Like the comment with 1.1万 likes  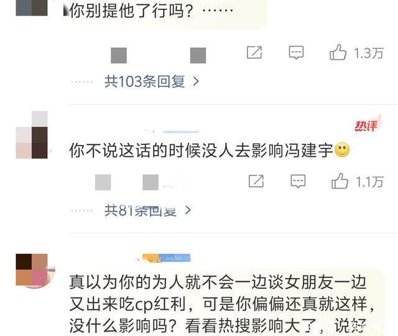point(340,181)
